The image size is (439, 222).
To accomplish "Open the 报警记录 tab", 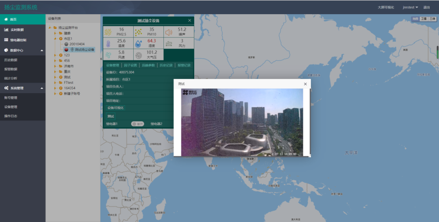I will [x=184, y=65].
